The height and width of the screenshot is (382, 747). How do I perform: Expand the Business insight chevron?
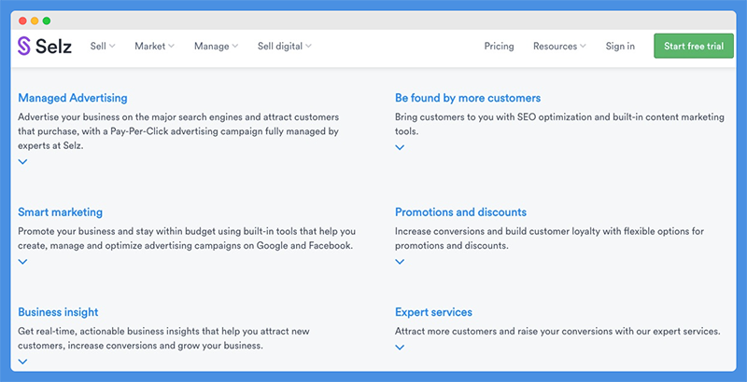coord(22,362)
